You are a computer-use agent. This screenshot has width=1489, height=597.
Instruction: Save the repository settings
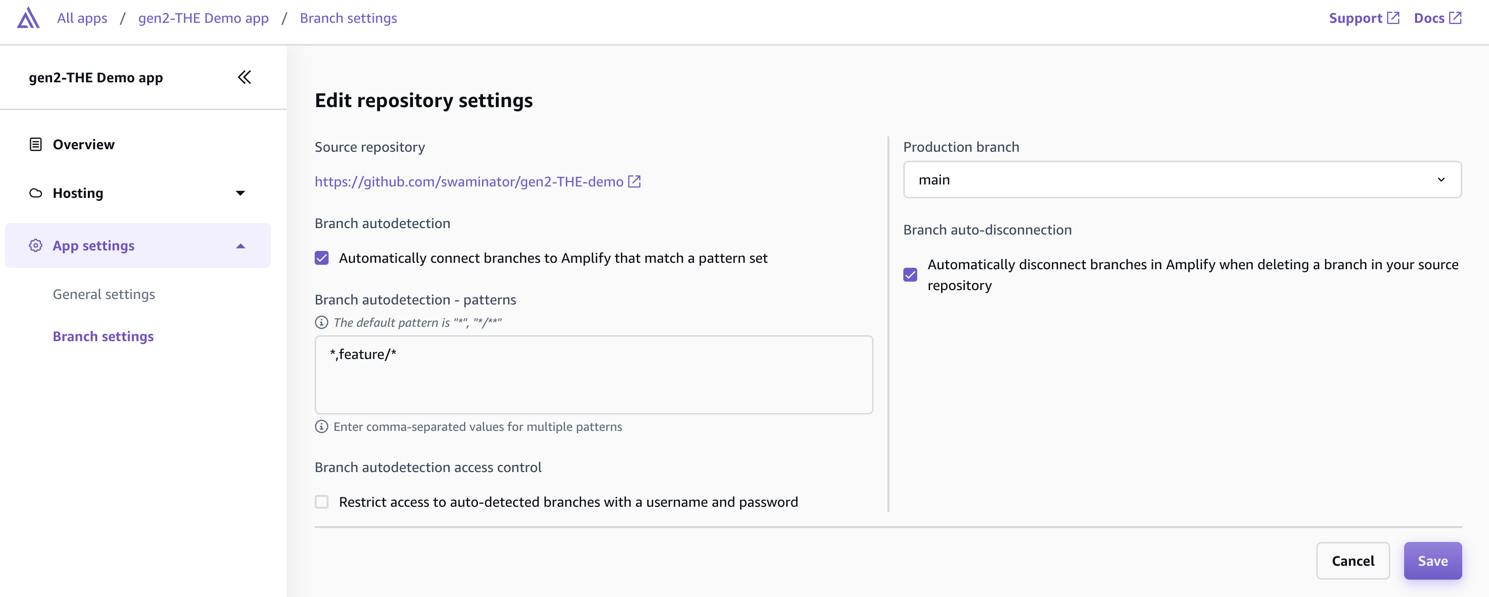pyautogui.click(x=1432, y=560)
